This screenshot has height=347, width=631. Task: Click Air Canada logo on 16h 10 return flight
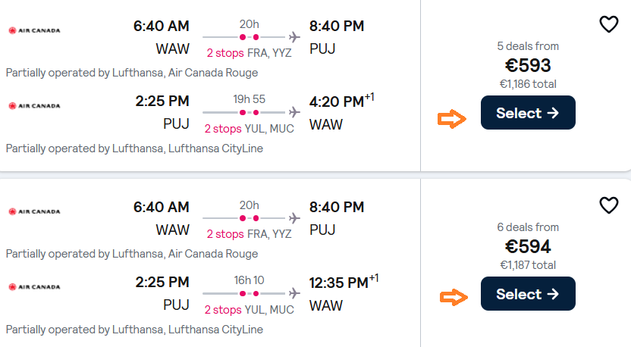[34, 287]
